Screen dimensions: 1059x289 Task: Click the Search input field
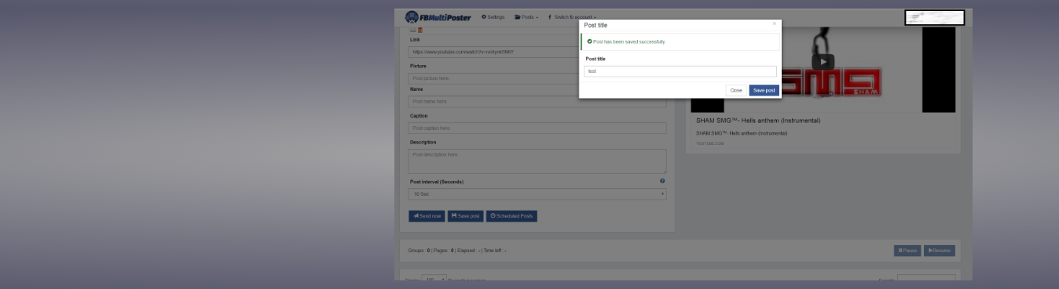click(x=927, y=278)
